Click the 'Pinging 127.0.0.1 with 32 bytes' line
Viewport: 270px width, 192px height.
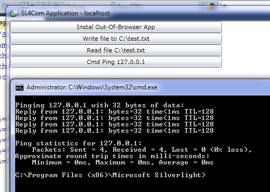100,105
